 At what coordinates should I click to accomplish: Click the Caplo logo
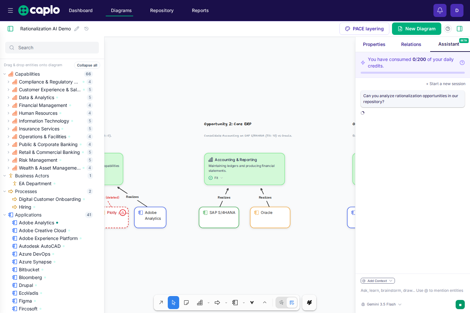[x=39, y=10]
